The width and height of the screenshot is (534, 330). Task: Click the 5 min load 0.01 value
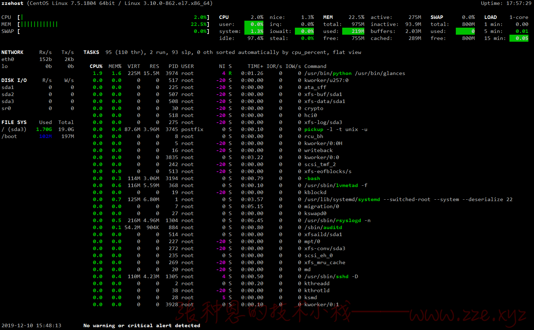point(522,31)
